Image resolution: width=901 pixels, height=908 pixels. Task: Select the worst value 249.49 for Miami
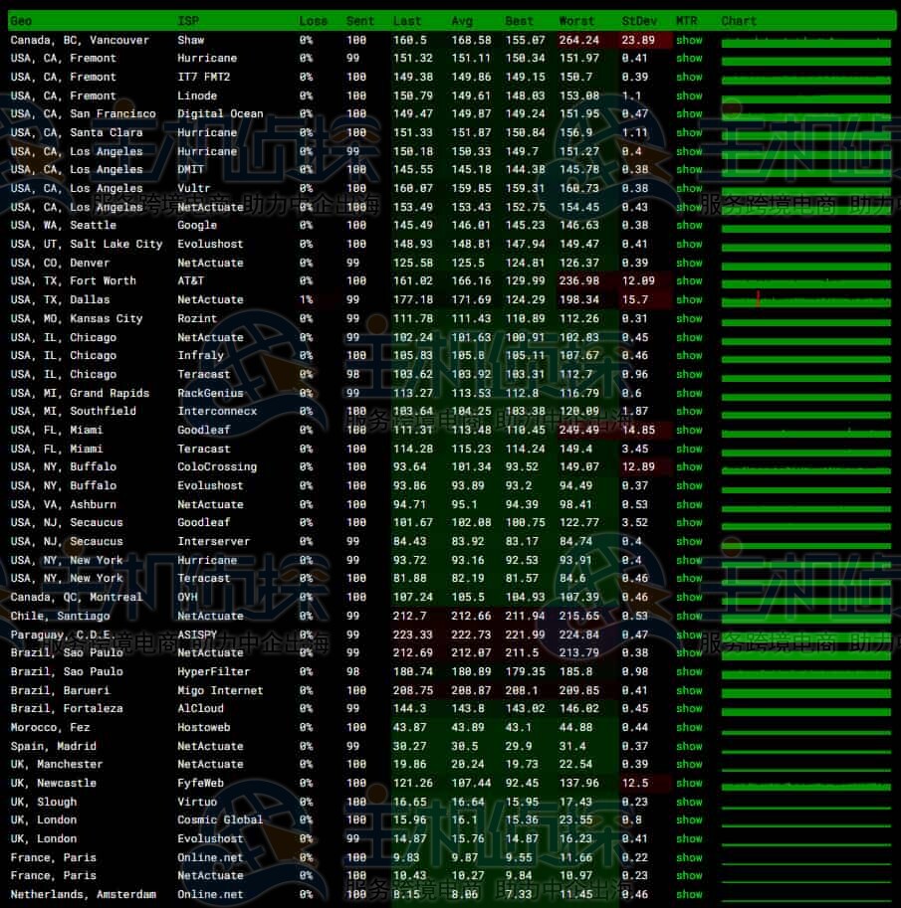click(579, 430)
